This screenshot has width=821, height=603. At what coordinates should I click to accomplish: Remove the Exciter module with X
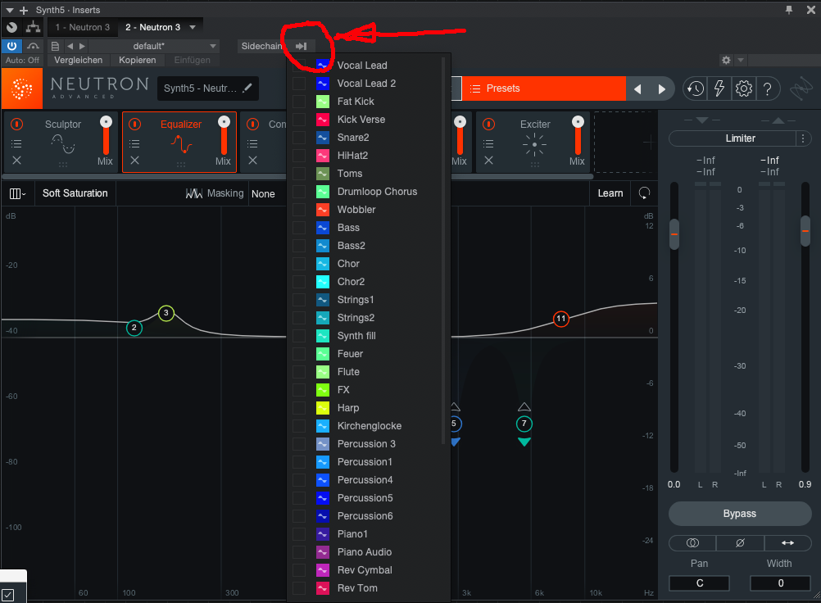488,161
